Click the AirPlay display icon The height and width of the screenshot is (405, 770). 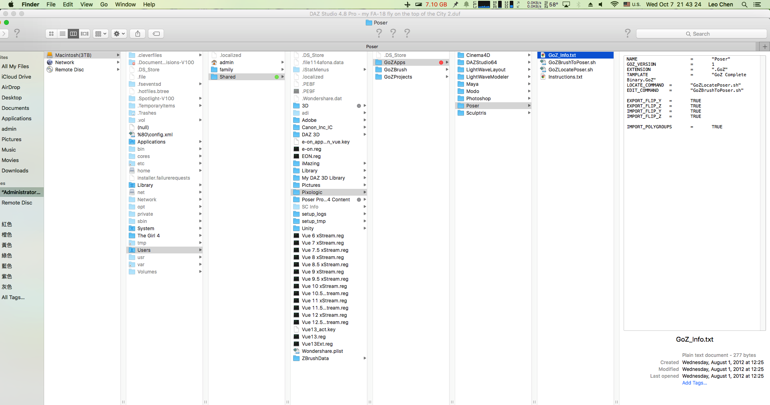(x=566, y=4)
